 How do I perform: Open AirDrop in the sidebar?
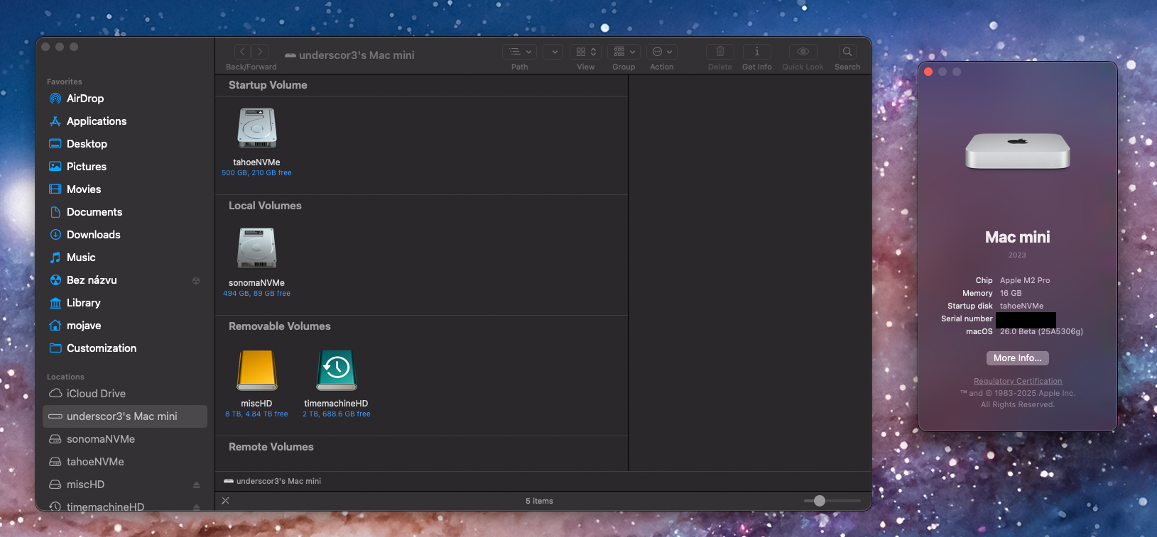tap(125, 99)
